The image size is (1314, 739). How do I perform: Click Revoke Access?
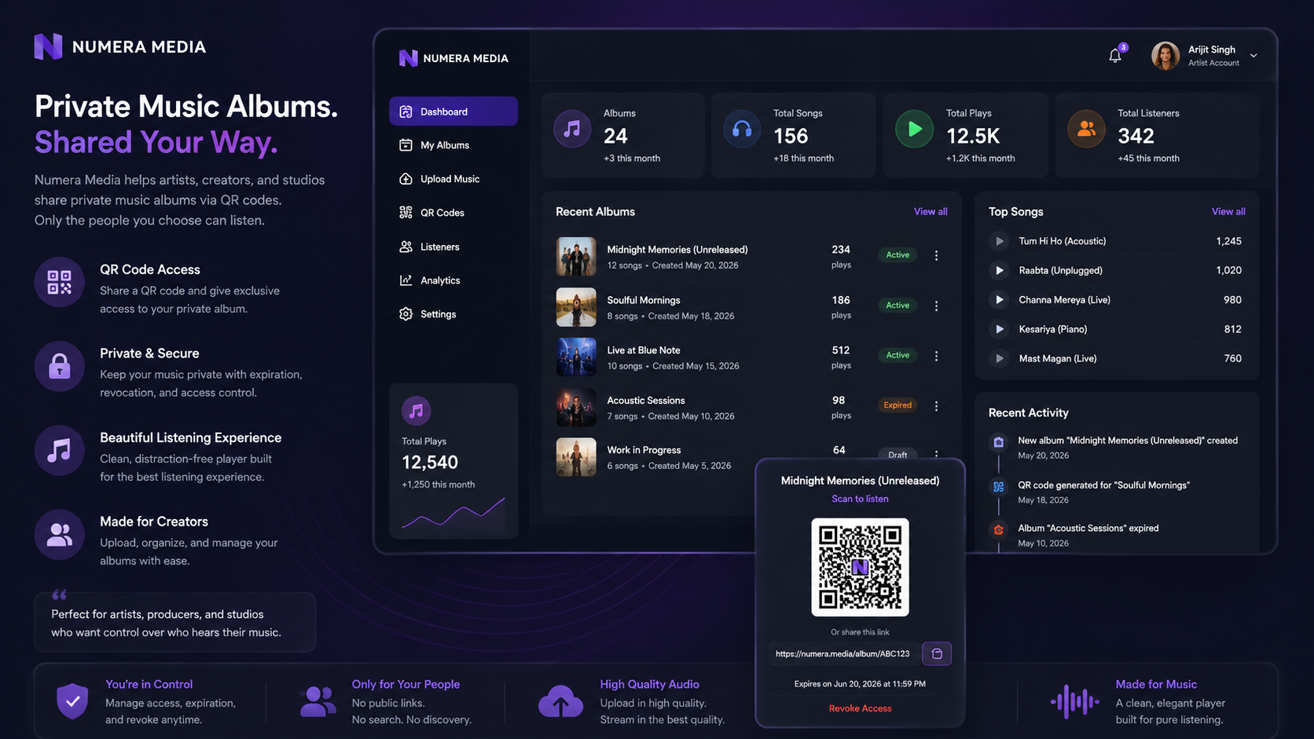click(860, 708)
